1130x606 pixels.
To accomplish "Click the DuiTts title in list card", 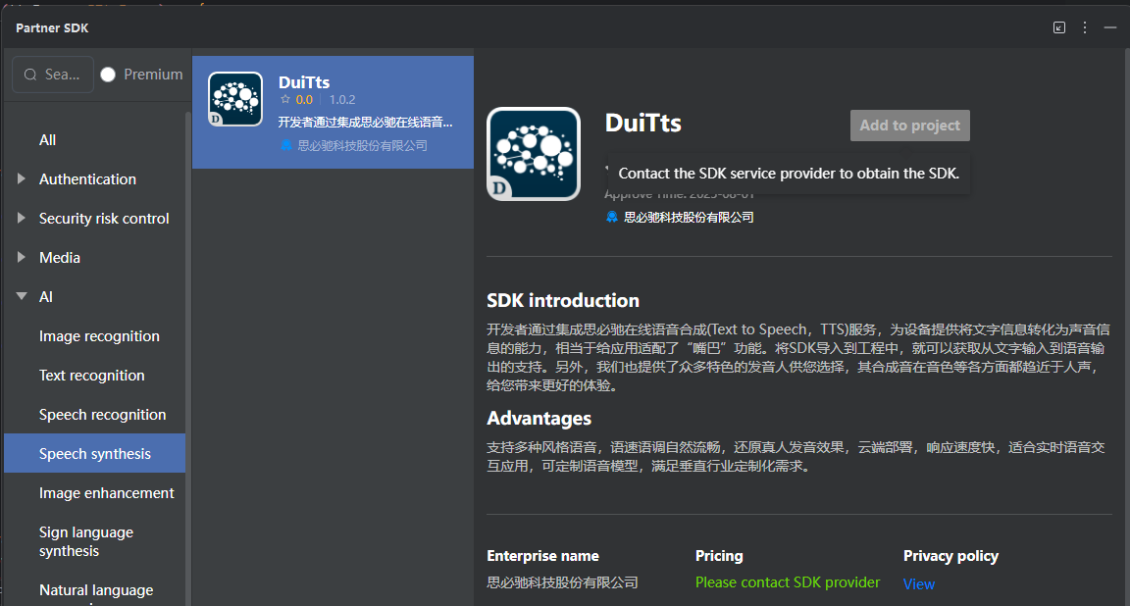I will tap(304, 82).
